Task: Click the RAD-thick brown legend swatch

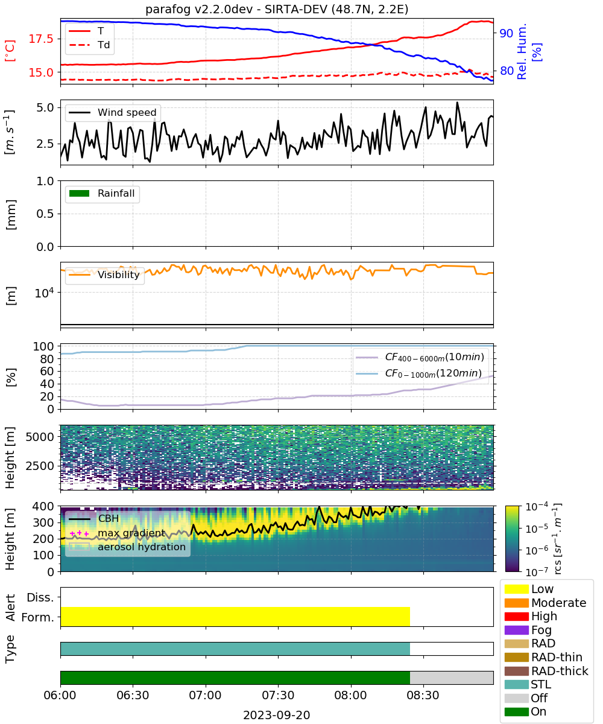Action: pyautogui.click(x=516, y=671)
